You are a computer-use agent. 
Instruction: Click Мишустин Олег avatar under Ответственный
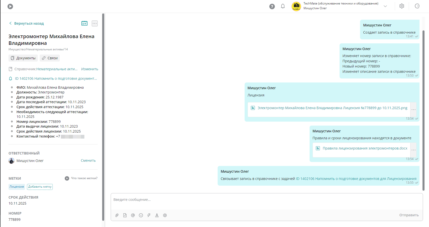coord(11,161)
